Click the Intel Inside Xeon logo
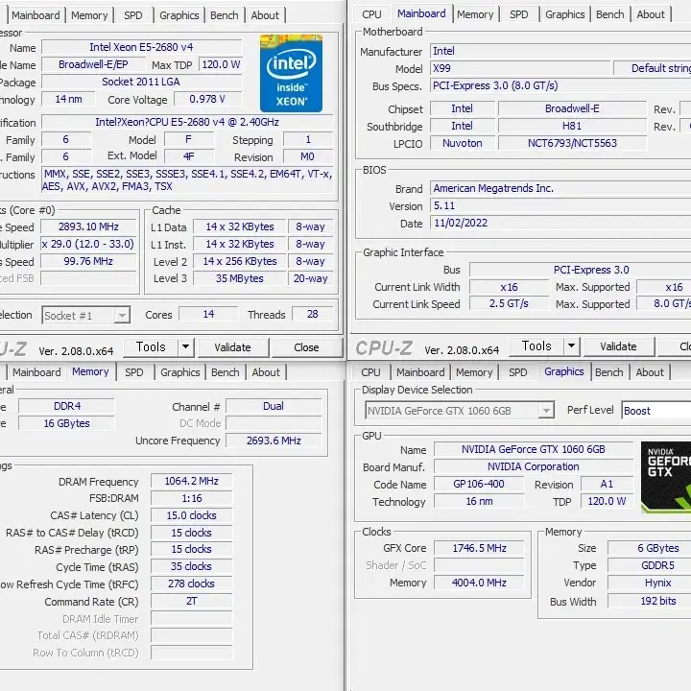 click(x=292, y=75)
